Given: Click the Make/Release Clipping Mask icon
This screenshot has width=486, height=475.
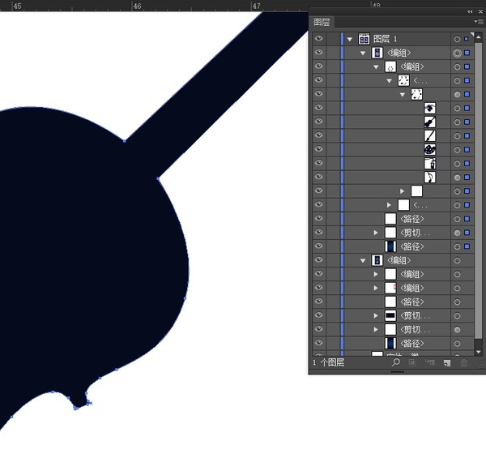Looking at the screenshot, I should point(412,362).
